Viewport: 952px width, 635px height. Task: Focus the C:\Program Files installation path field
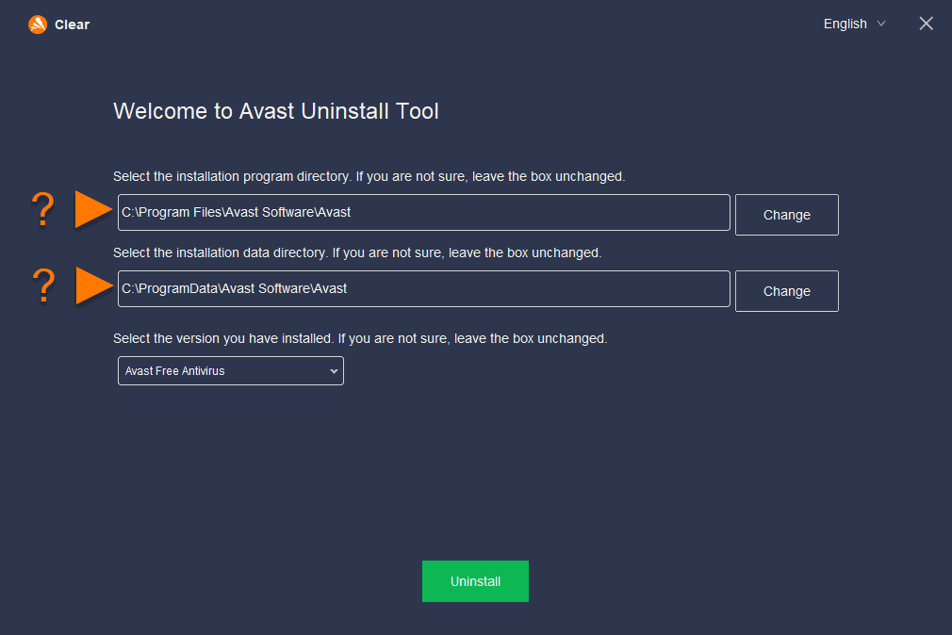coord(423,213)
